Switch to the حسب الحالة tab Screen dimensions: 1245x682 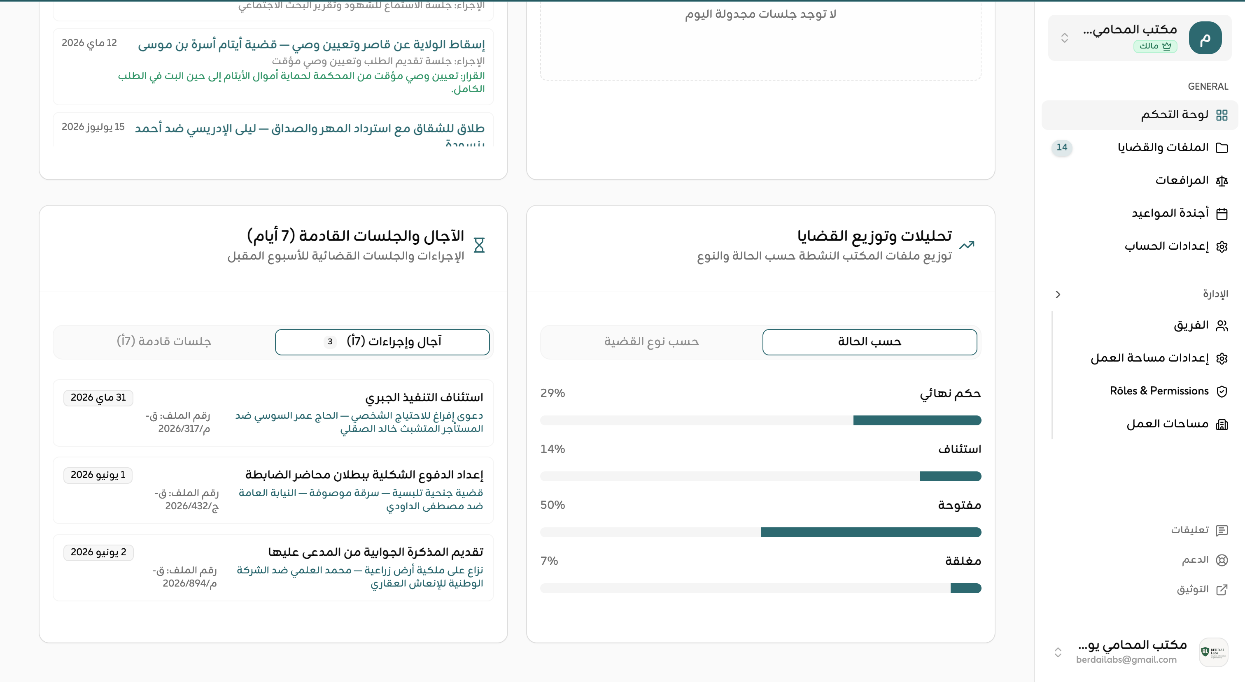(x=870, y=341)
